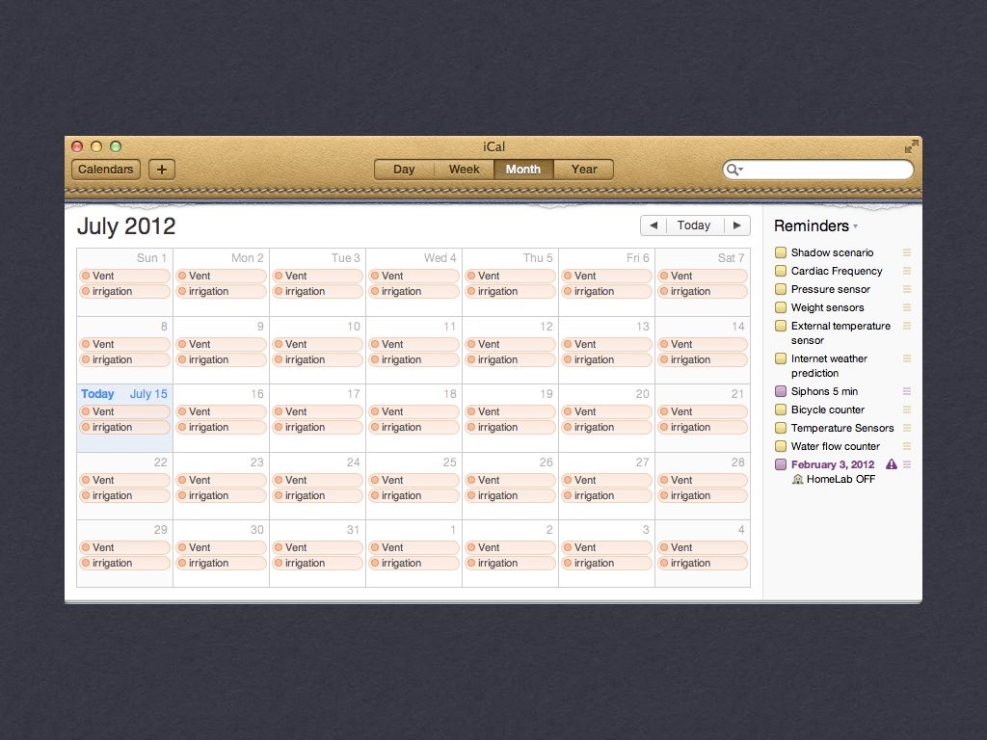Open the Reminders sort dropdown
The height and width of the screenshot is (740, 987).
click(855, 226)
